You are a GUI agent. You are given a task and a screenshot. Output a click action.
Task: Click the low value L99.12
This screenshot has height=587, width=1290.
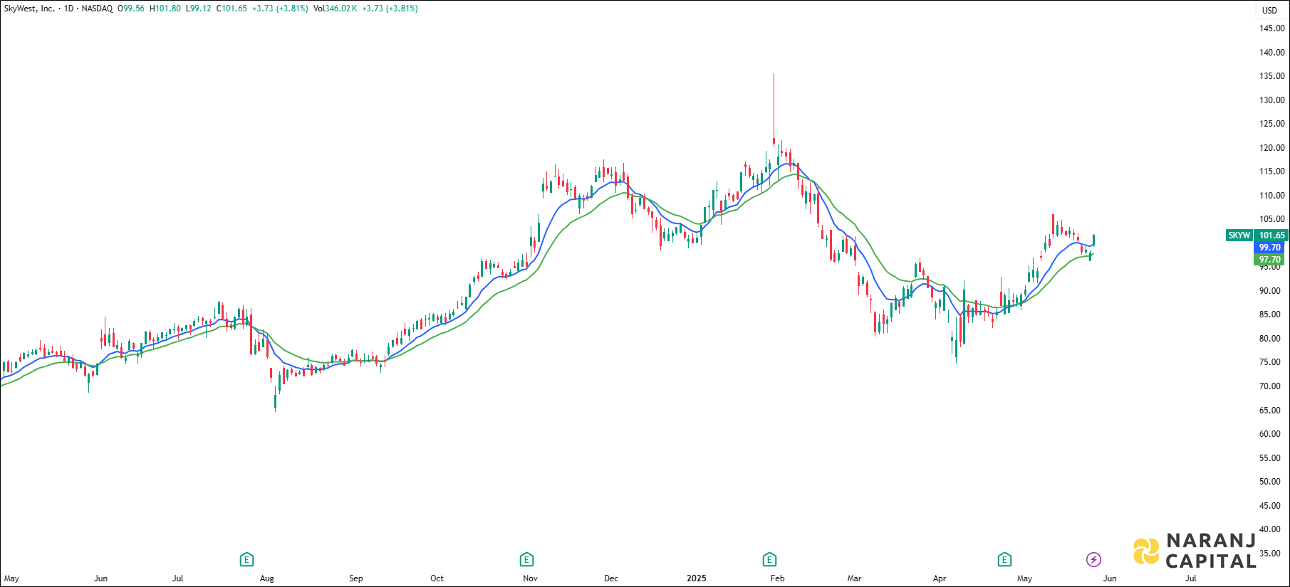click(x=199, y=9)
